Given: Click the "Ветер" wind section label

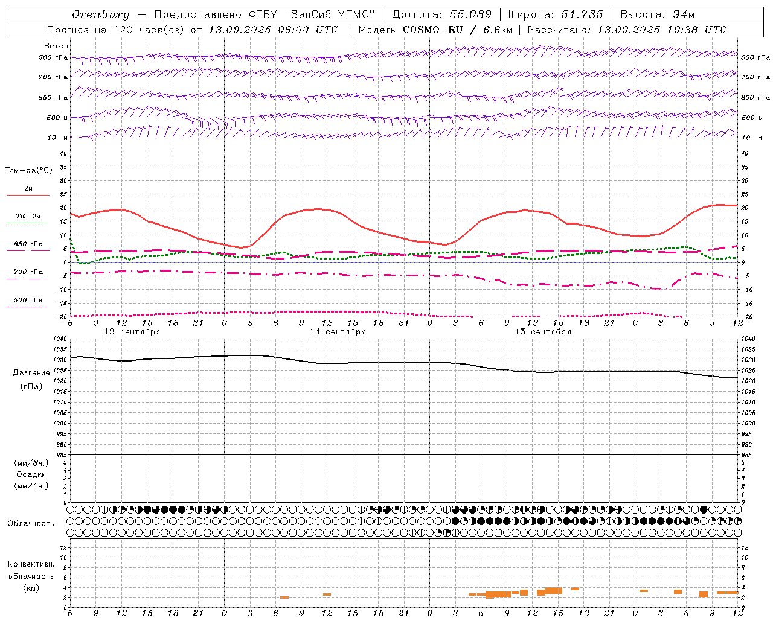Looking at the screenshot, I should click(56, 46).
